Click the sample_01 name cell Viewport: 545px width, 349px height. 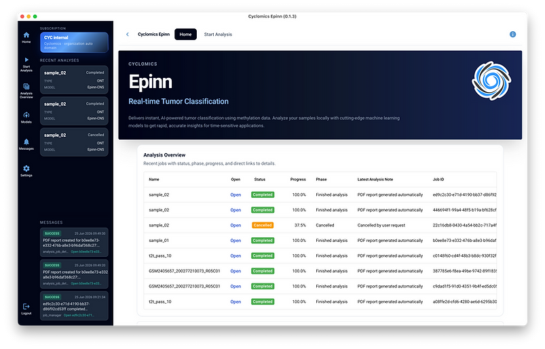[159, 241]
